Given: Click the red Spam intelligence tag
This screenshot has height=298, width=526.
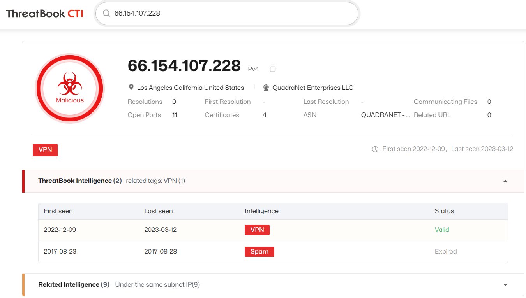Looking at the screenshot, I should (x=259, y=251).
